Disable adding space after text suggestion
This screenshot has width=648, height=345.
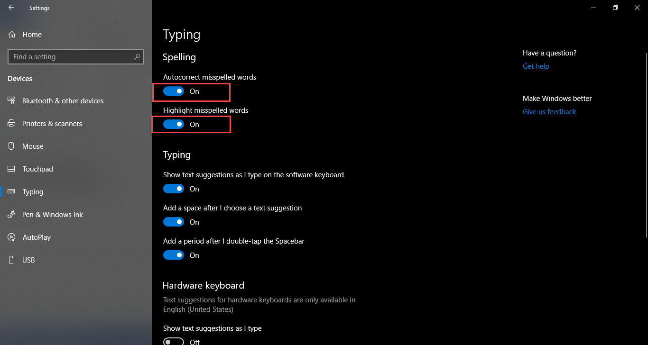click(174, 222)
